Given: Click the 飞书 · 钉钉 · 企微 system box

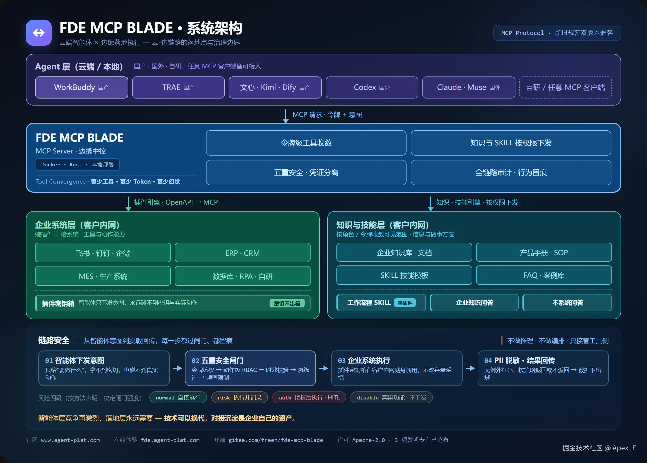Looking at the screenshot, I should (x=103, y=253).
